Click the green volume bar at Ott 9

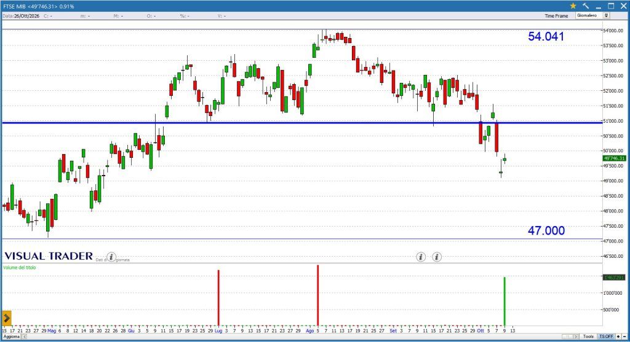coord(504,301)
